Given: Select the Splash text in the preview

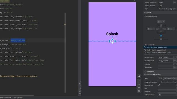Looking at the screenshot, I should [x=112, y=34].
